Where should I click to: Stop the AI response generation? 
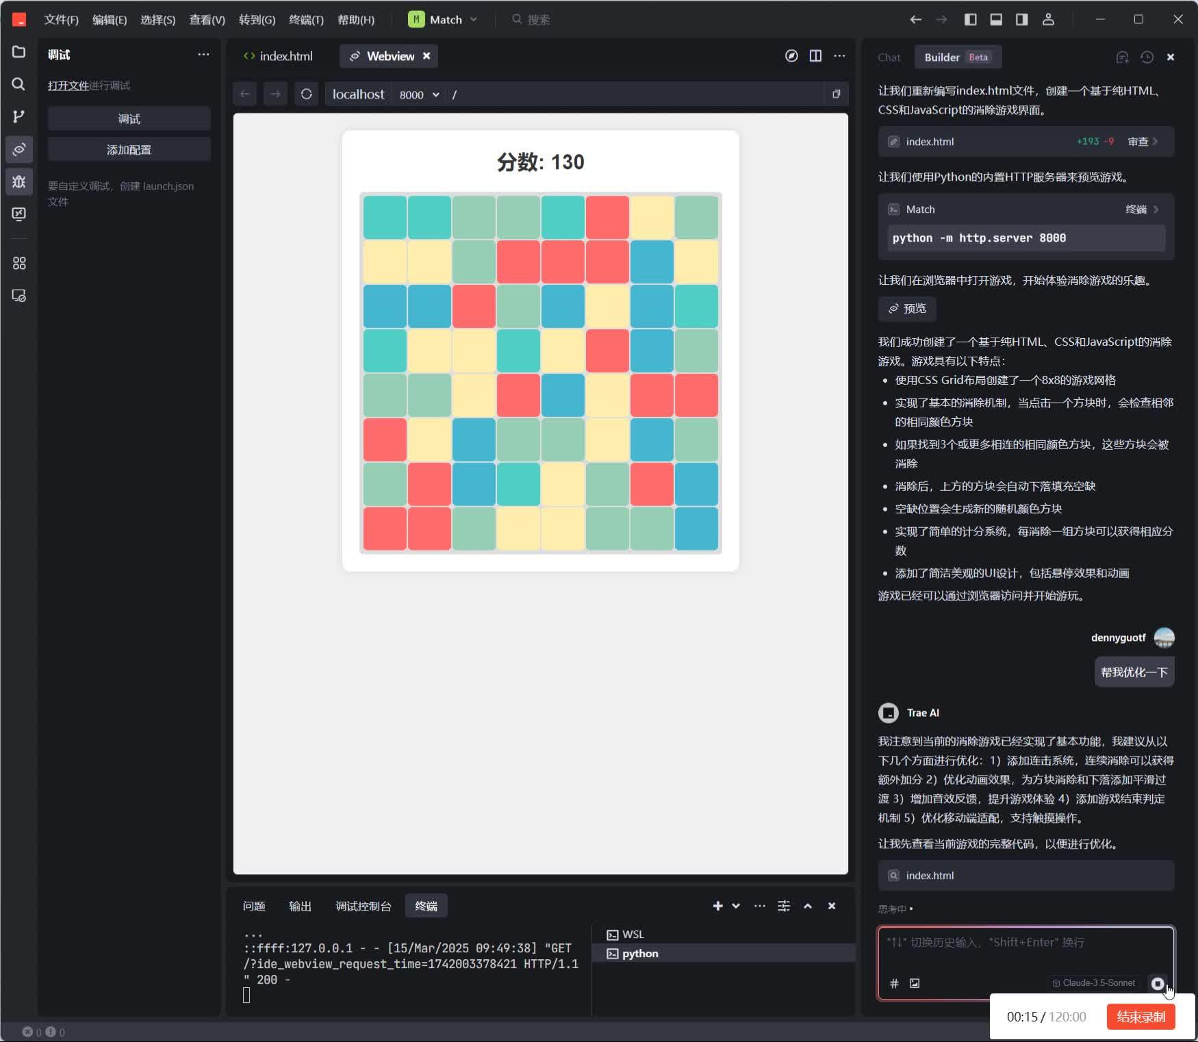[1158, 983]
